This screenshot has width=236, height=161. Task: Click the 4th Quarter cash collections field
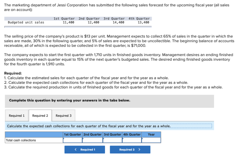click(132, 140)
